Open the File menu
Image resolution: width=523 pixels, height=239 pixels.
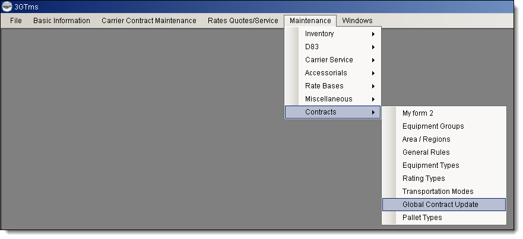[x=16, y=21]
